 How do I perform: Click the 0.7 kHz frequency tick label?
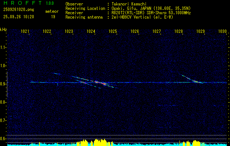point(3,120)
